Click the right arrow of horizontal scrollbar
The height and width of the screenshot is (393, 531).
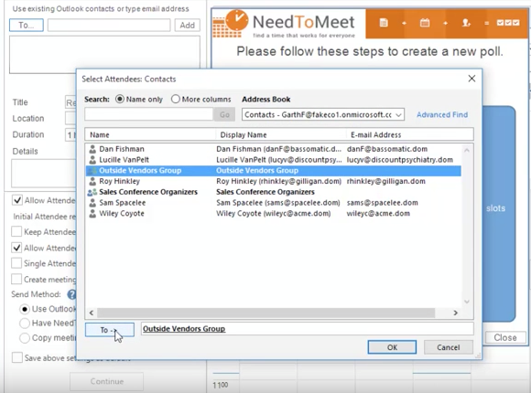click(x=456, y=313)
